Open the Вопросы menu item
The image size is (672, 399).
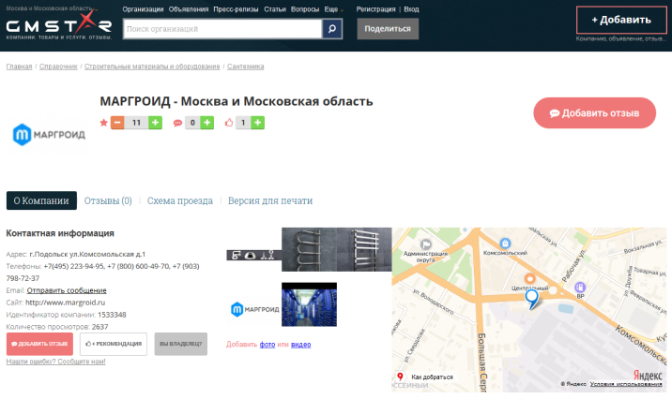tap(305, 9)
